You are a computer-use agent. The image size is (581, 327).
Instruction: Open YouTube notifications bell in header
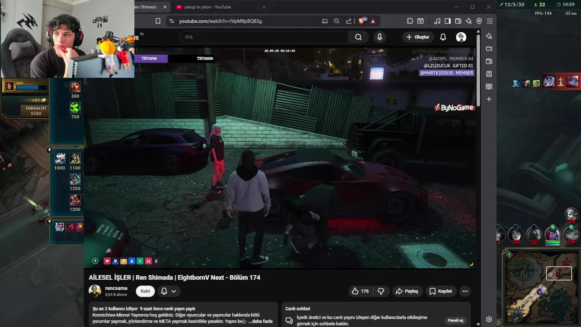(443, 37)
